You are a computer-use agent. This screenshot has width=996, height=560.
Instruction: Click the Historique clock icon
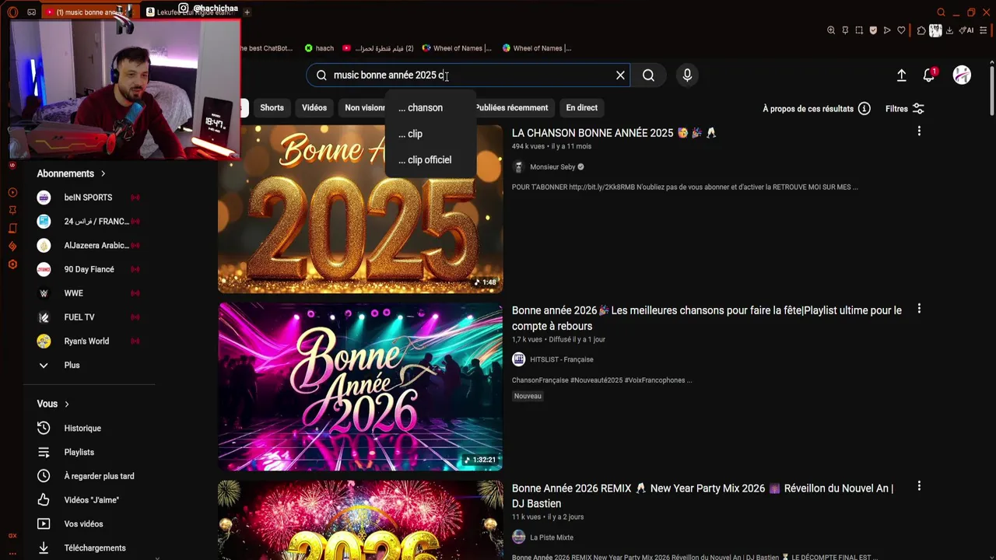(x=44, y=428)
